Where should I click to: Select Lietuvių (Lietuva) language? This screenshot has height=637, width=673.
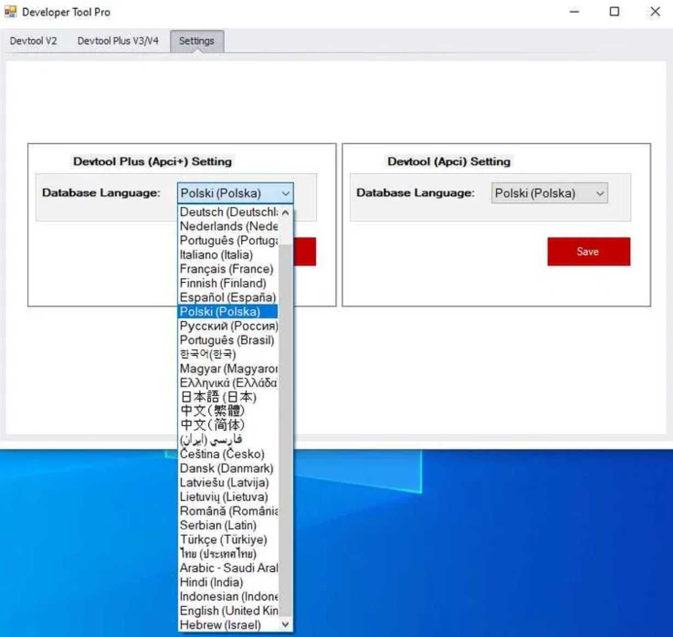[x=229, y=496]
